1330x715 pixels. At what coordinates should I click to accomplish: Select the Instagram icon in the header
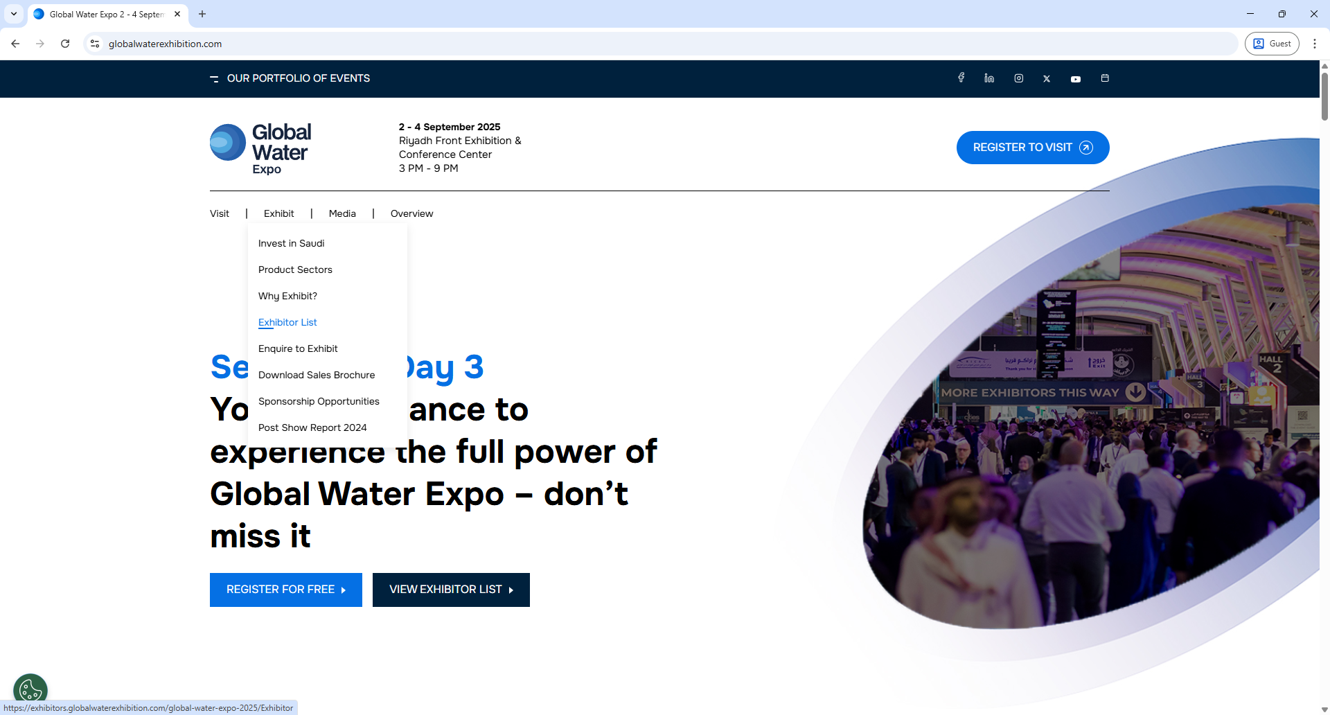(1018, 78)
